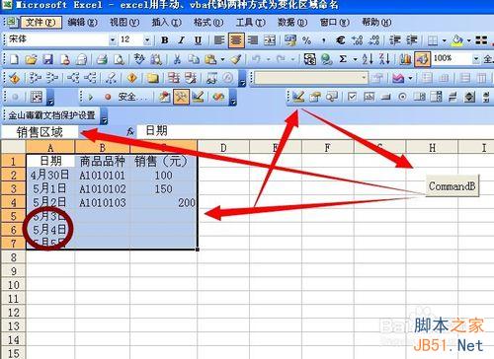Image resolution: width=494 pixels, height=359 pixels.
Task: Select the Check Box control tool
Action: [352, 97]
